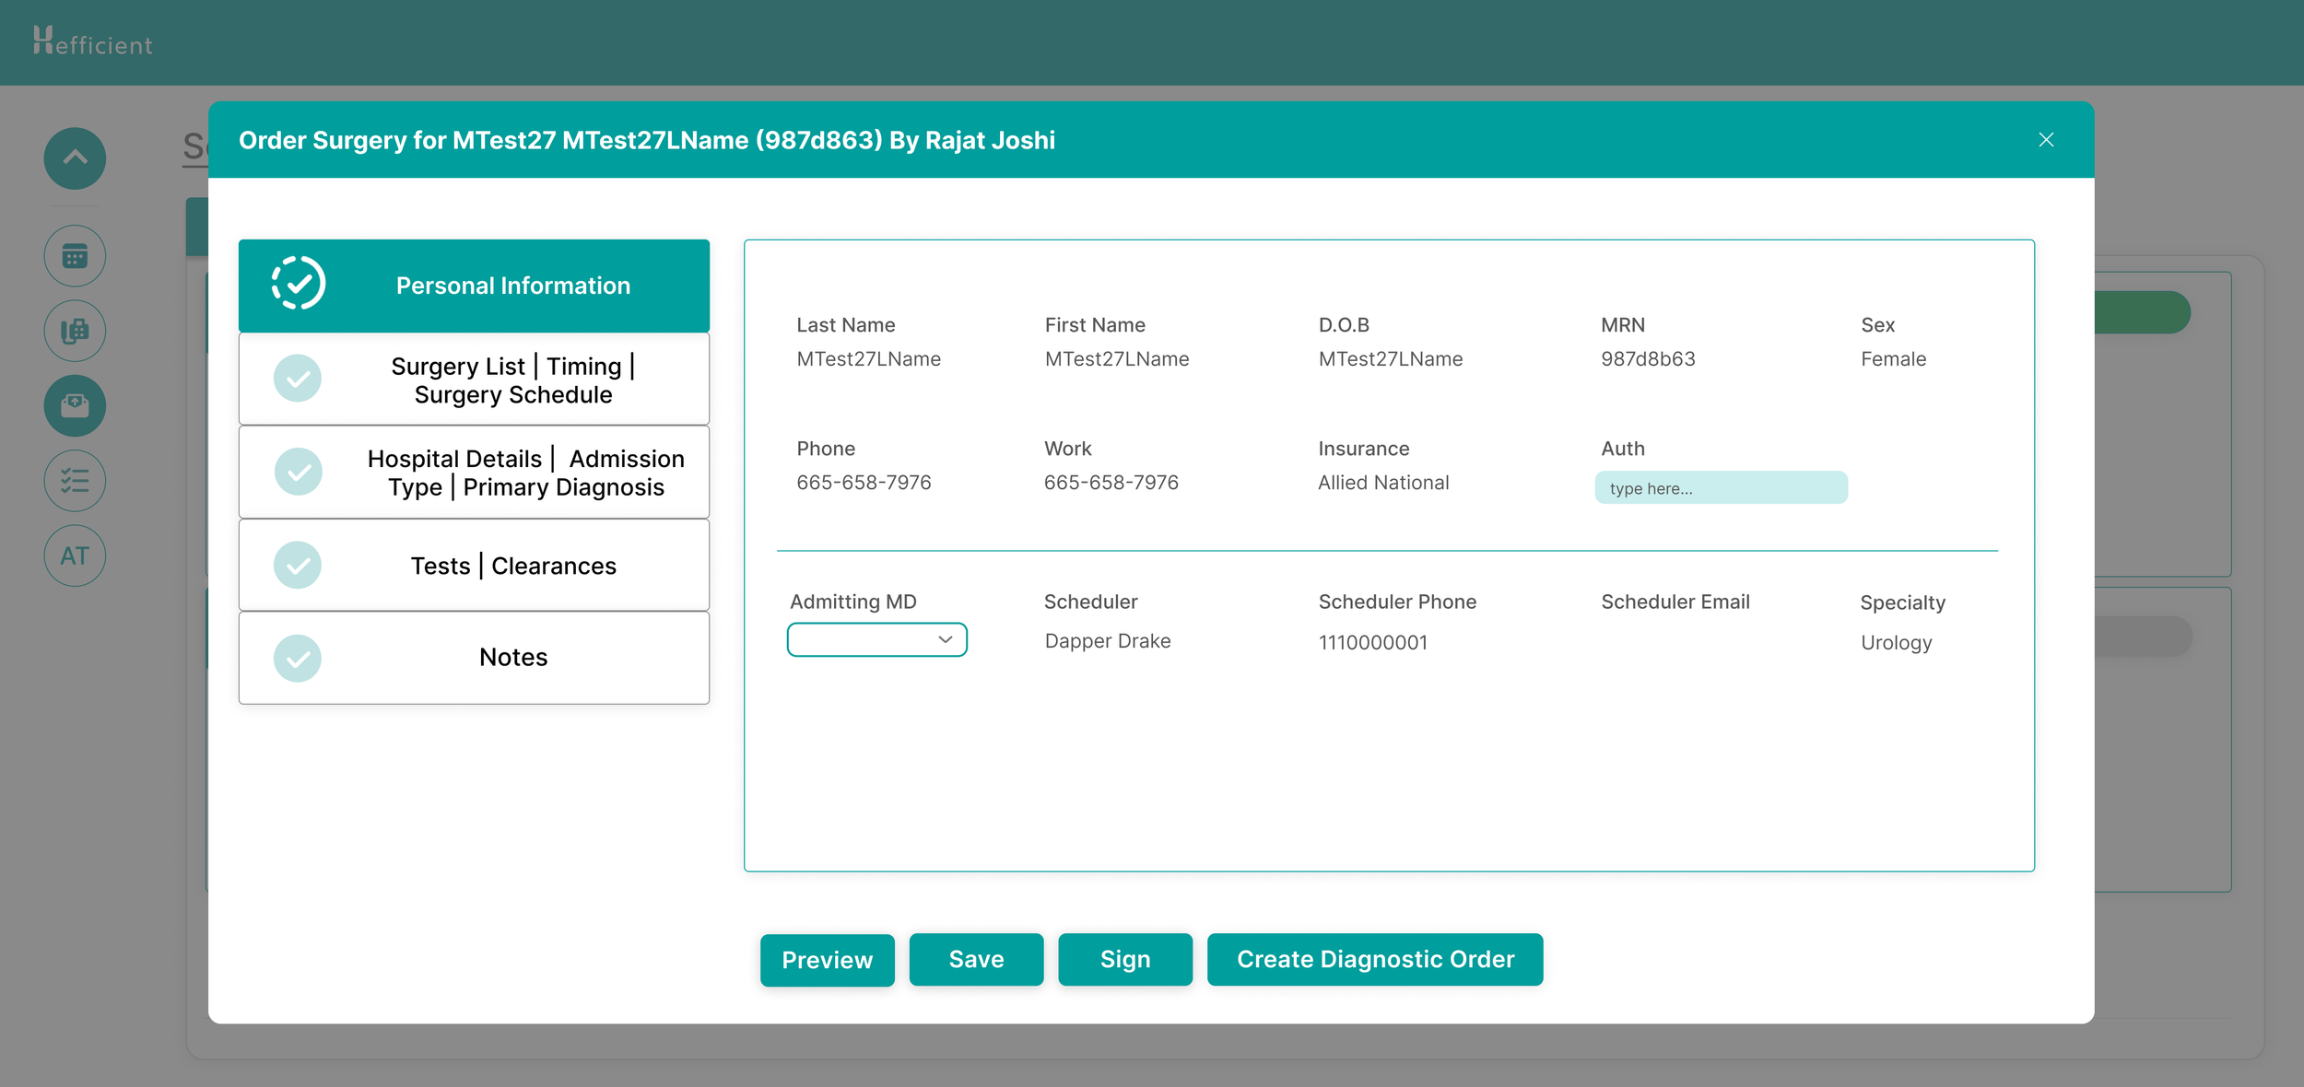Viewport: 2304px width, 1087px height.
Task: Select the surgery case sidebar icon
Action: click(x=75, y=405)
